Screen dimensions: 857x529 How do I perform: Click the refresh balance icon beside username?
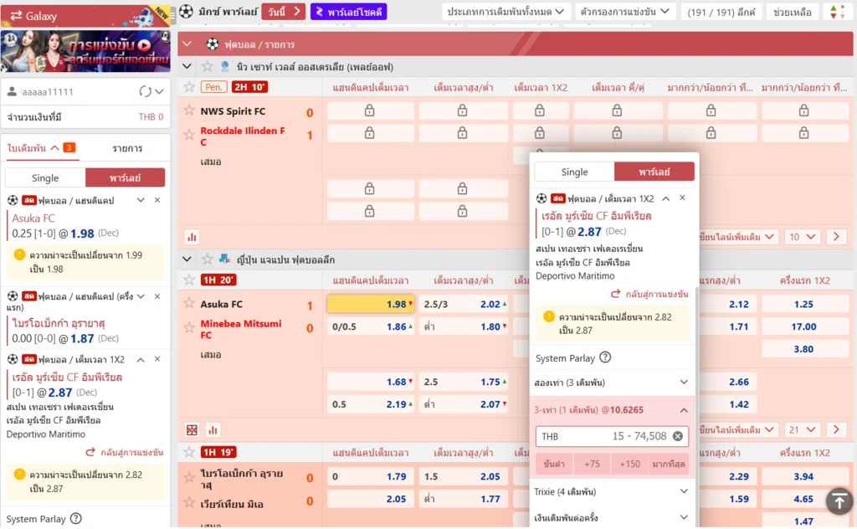(x=144, y=91)
